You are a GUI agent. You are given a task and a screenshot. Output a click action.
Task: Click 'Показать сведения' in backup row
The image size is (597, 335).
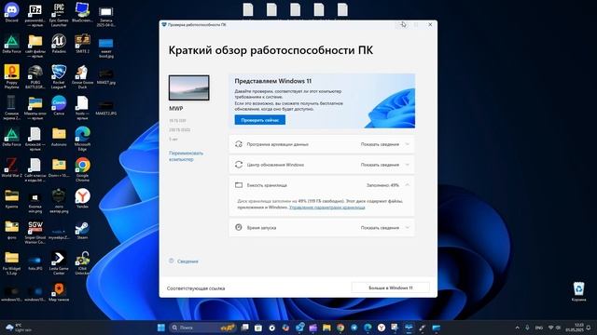point(380,144)
